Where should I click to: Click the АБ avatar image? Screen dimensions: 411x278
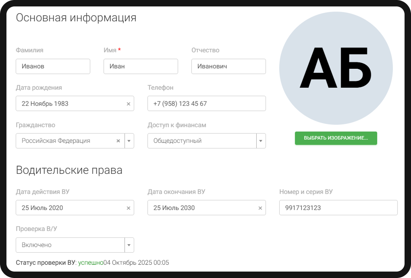(336, 68)
